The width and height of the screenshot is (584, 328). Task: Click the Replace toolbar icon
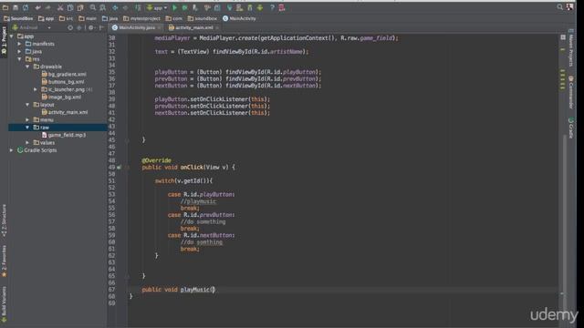point(102,7)
